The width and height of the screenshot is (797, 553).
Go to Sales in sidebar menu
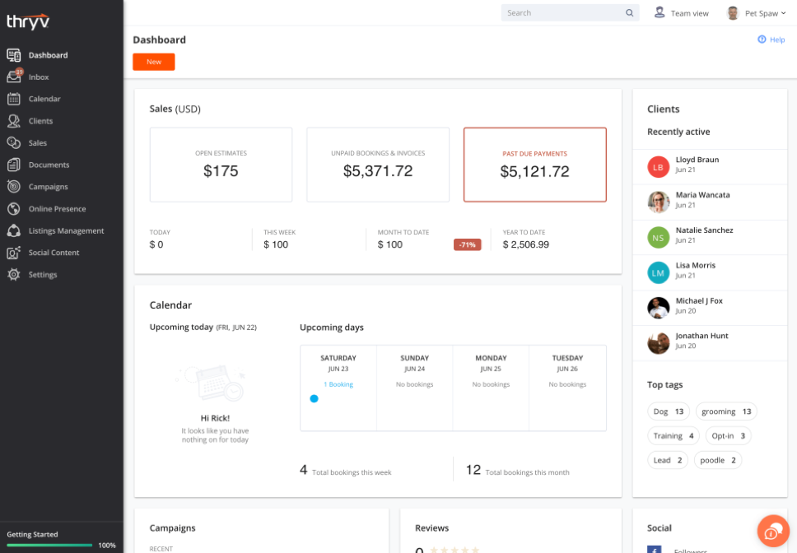(x=38, y=142)
